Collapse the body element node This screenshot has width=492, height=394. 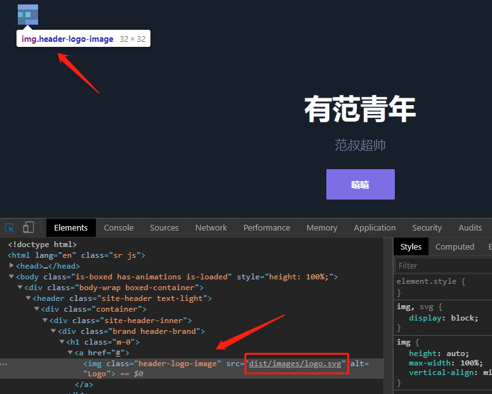[11, 276]
